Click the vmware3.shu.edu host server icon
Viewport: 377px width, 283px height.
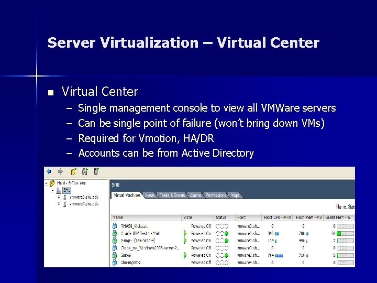click(64, 198)
